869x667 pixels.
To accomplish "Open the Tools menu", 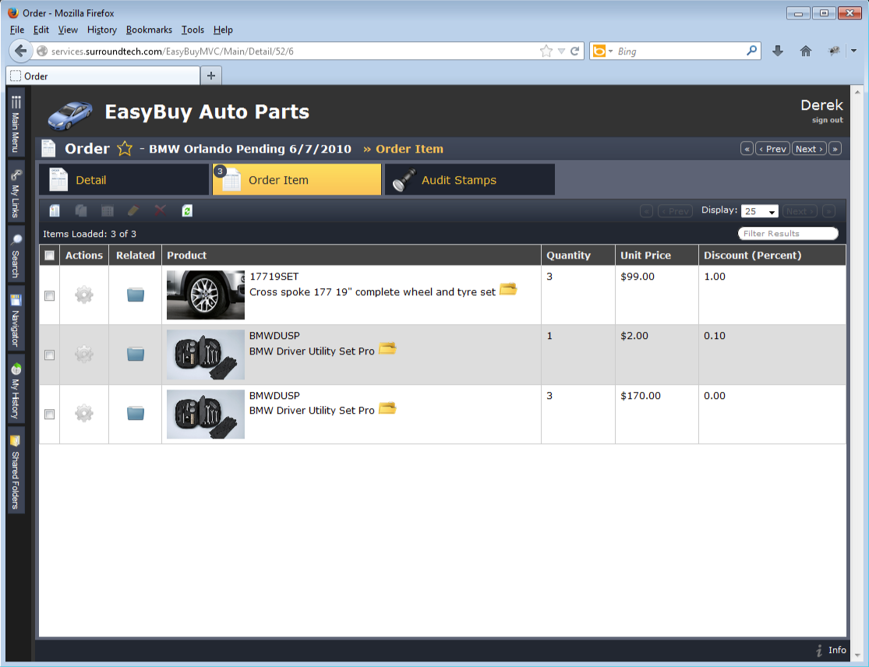I will click(193, 30).
